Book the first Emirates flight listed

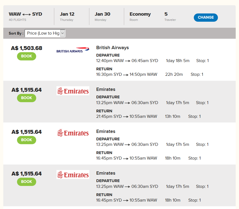[x=27, y=98]
